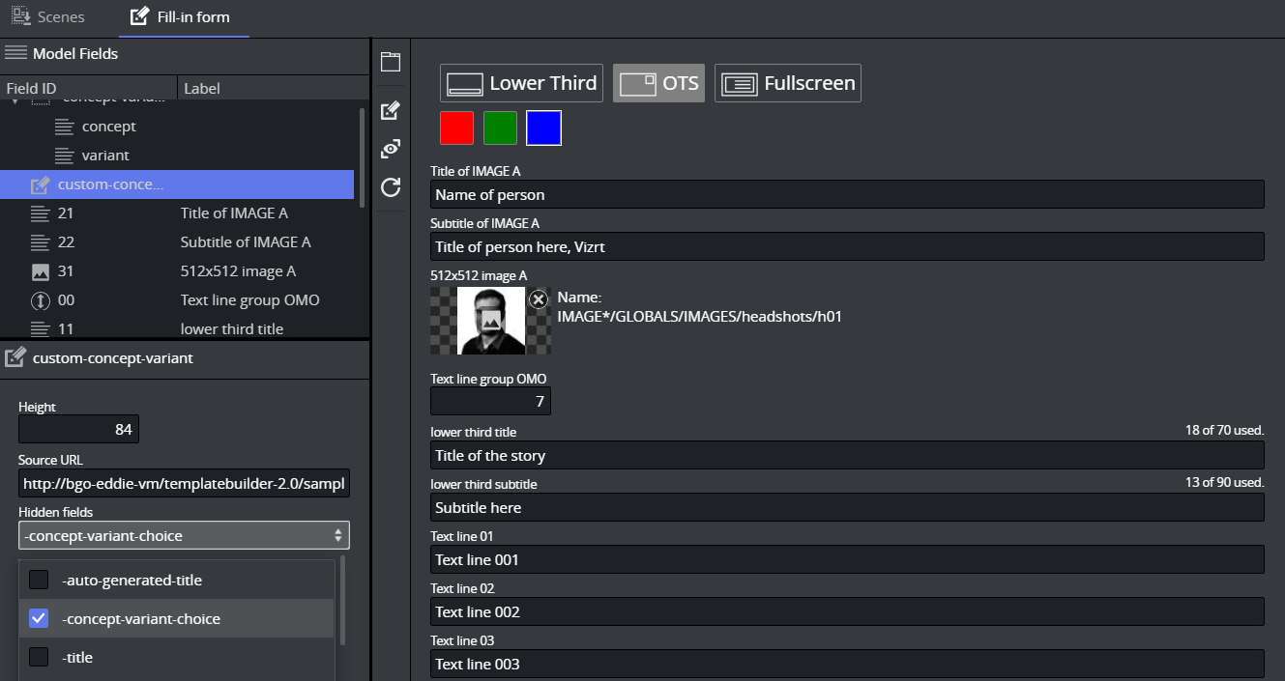Screen dimensions: 1285x681
Task: Click the eye preview icon in vertical toolbar
Action: pyautogui.click(x=391, y=149)
